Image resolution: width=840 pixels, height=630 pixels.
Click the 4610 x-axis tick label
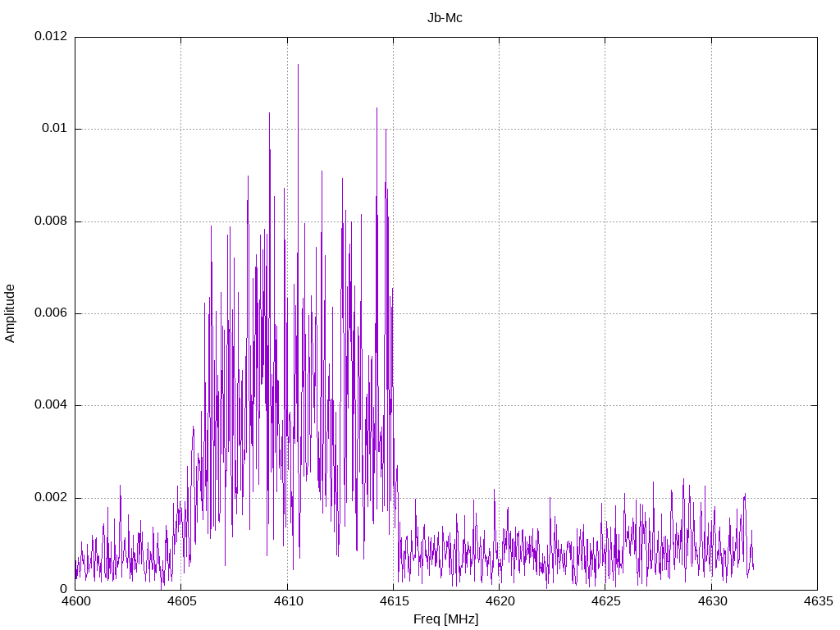point(288,601)
